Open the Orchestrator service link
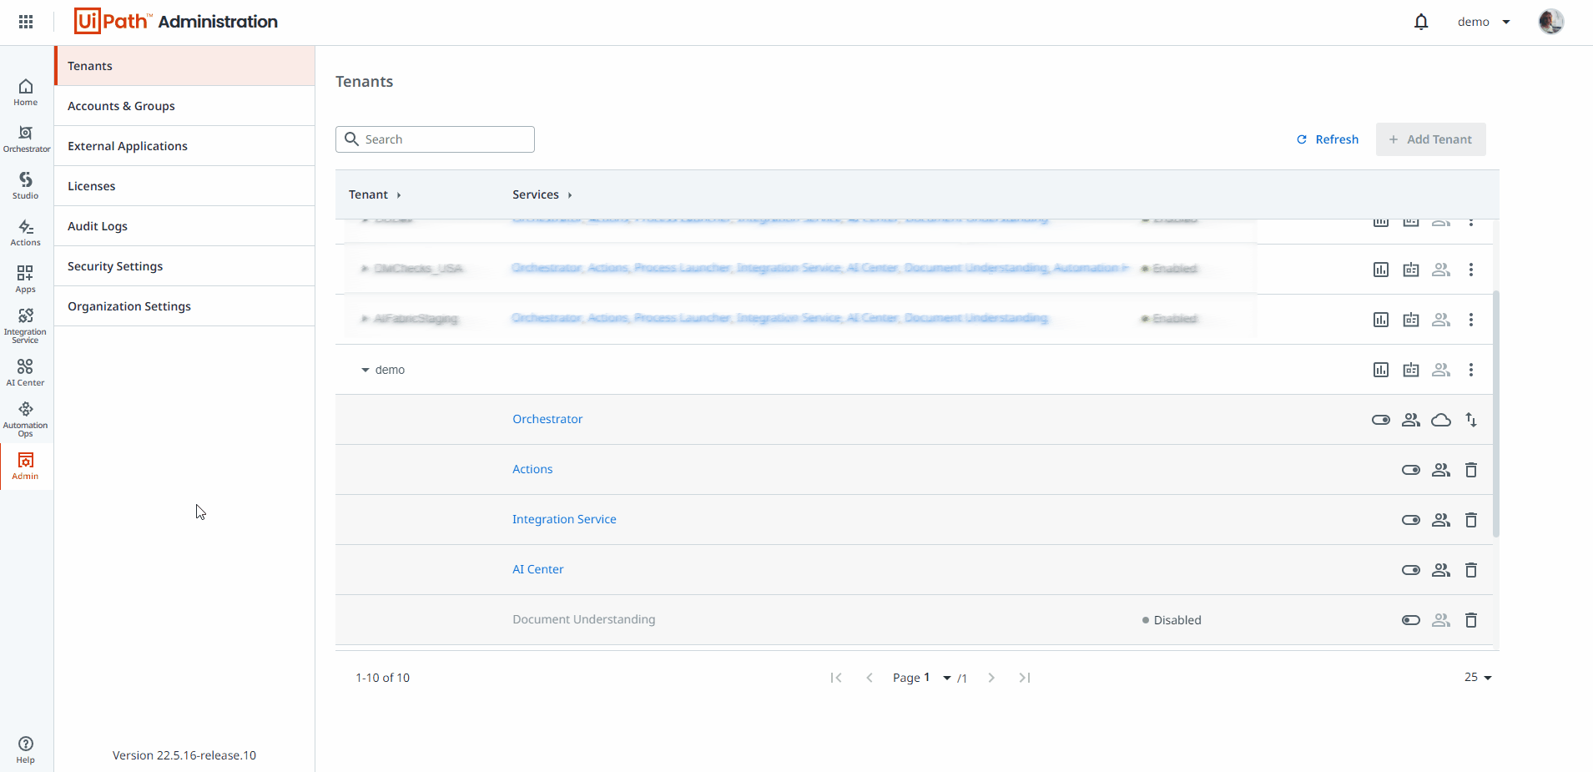The height and width of the screenshot is (772, 1593). [547, 419]
